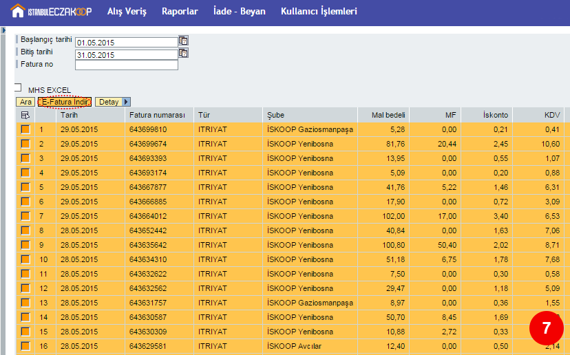
Task: Click invoice number 643630309
Action: pyautogui.click(x=148, y=332)
